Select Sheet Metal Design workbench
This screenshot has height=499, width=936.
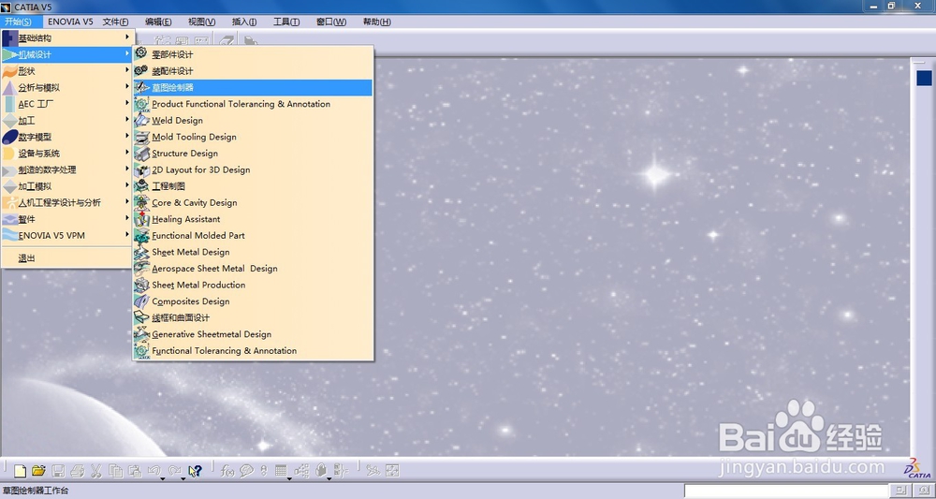pyautogui.click(x=253, y=252)
